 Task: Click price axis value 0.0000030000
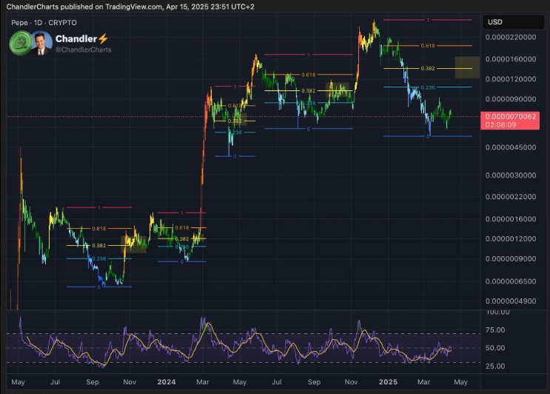point(511,175)
